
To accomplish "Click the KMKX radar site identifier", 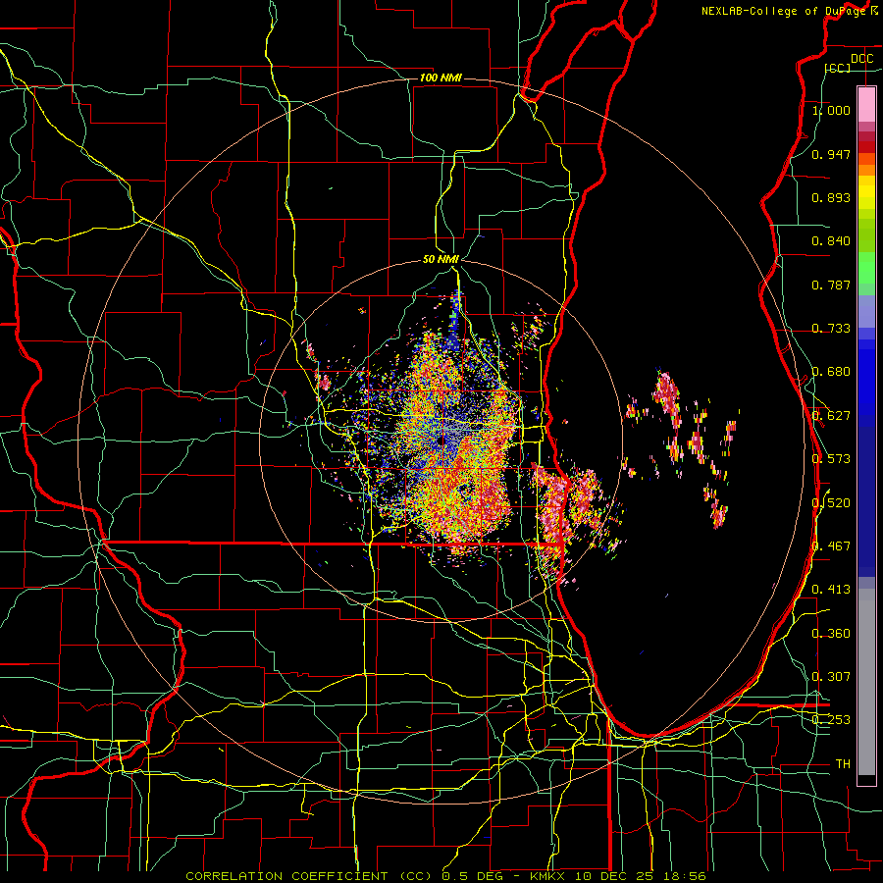I will (x=547, y=876).
